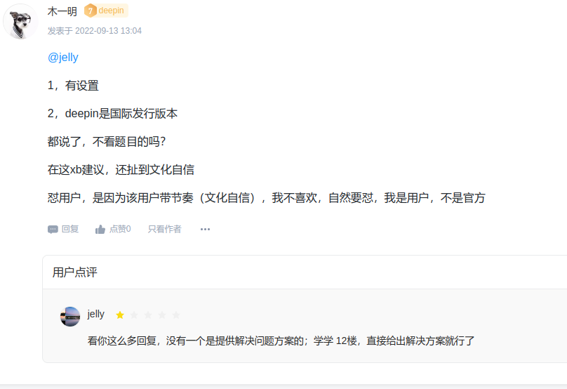567x389 pixels.
Task: Click the reply speech bubble icon
Action: 53,229
